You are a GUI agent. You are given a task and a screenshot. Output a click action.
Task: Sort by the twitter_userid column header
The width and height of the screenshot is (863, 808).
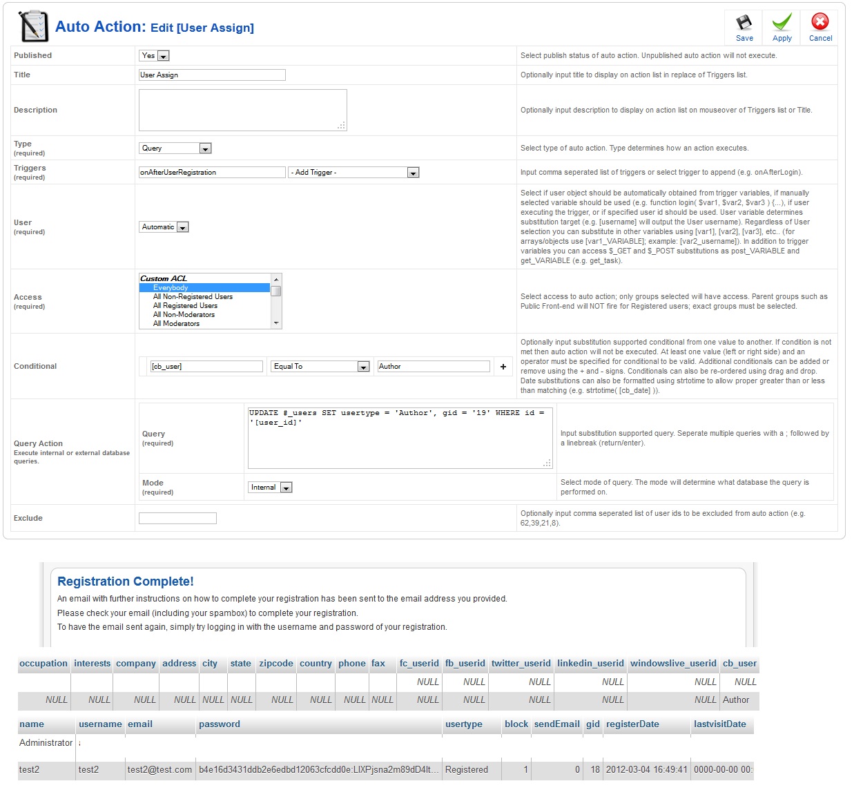tap(521, 664)
